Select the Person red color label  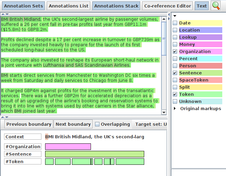click(201, 66)
